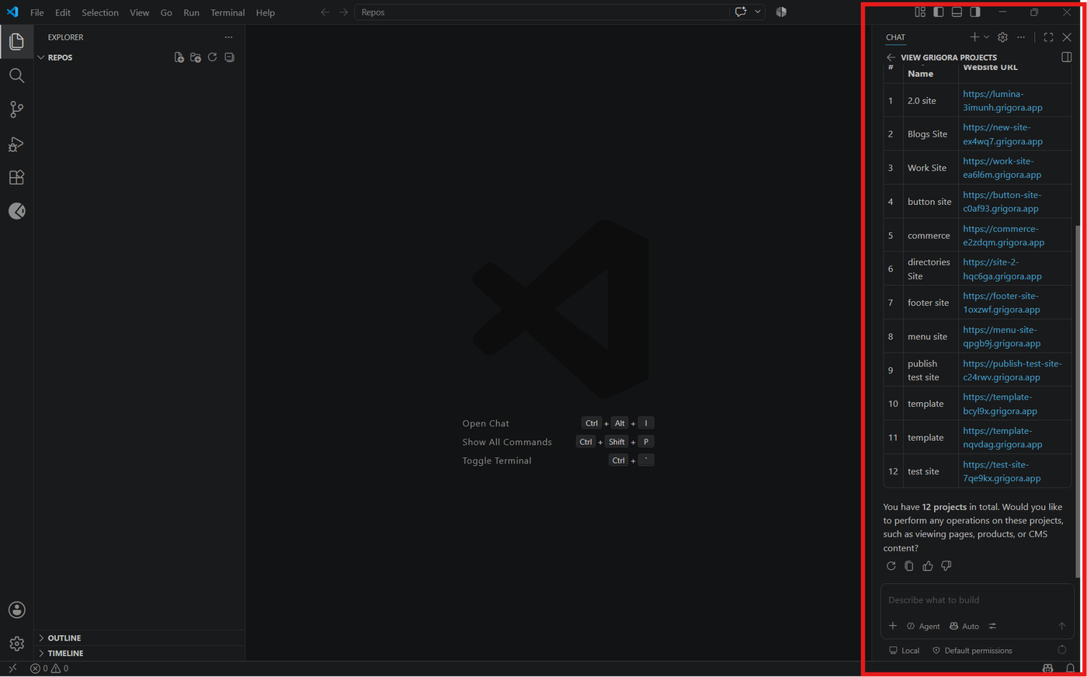Create a new file in REPOS
Viewport: 1087px width, 677px height.
point(179,57)
